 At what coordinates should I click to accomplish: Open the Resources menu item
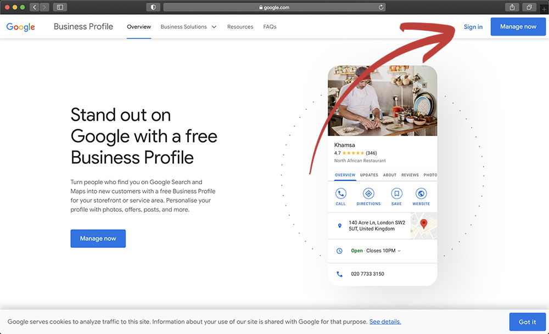240,26
